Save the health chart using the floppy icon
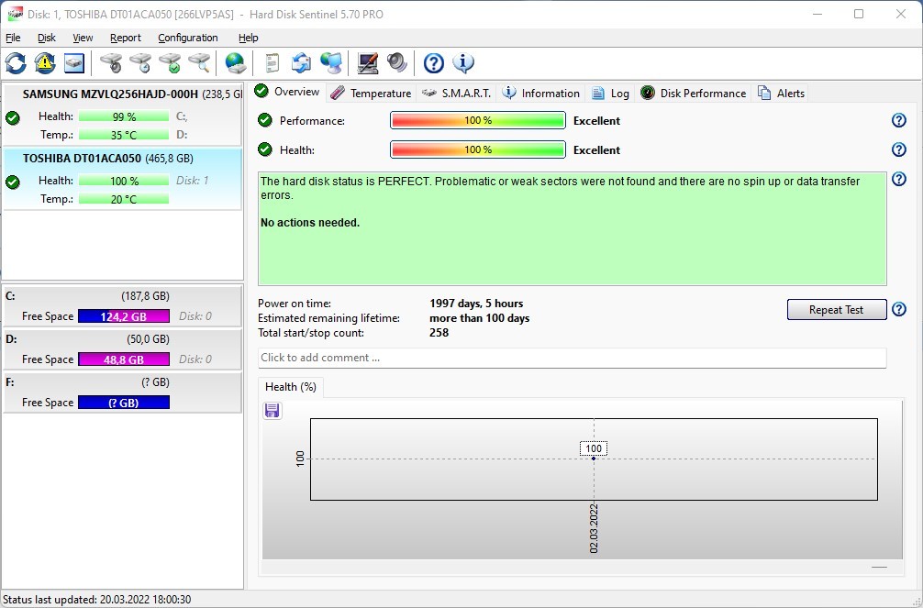This screenshot has width=923, height=608. [272, 410]
